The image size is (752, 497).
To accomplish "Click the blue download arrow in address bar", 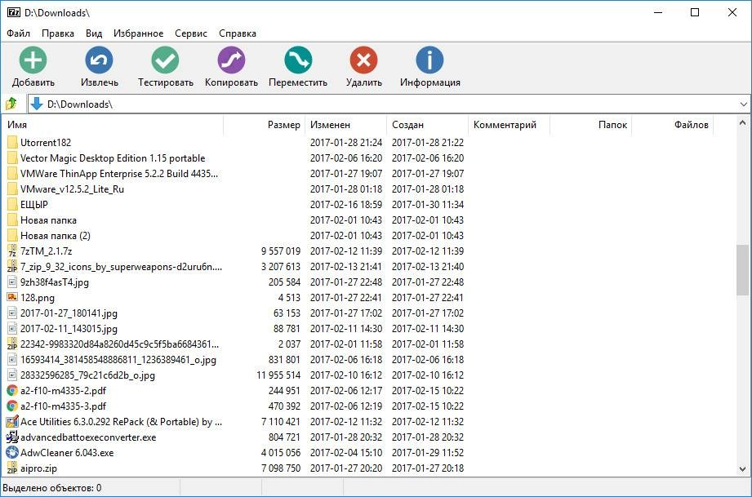I will (37, 104).
